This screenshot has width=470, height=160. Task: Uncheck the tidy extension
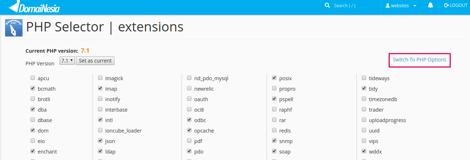tap(364, 88)
